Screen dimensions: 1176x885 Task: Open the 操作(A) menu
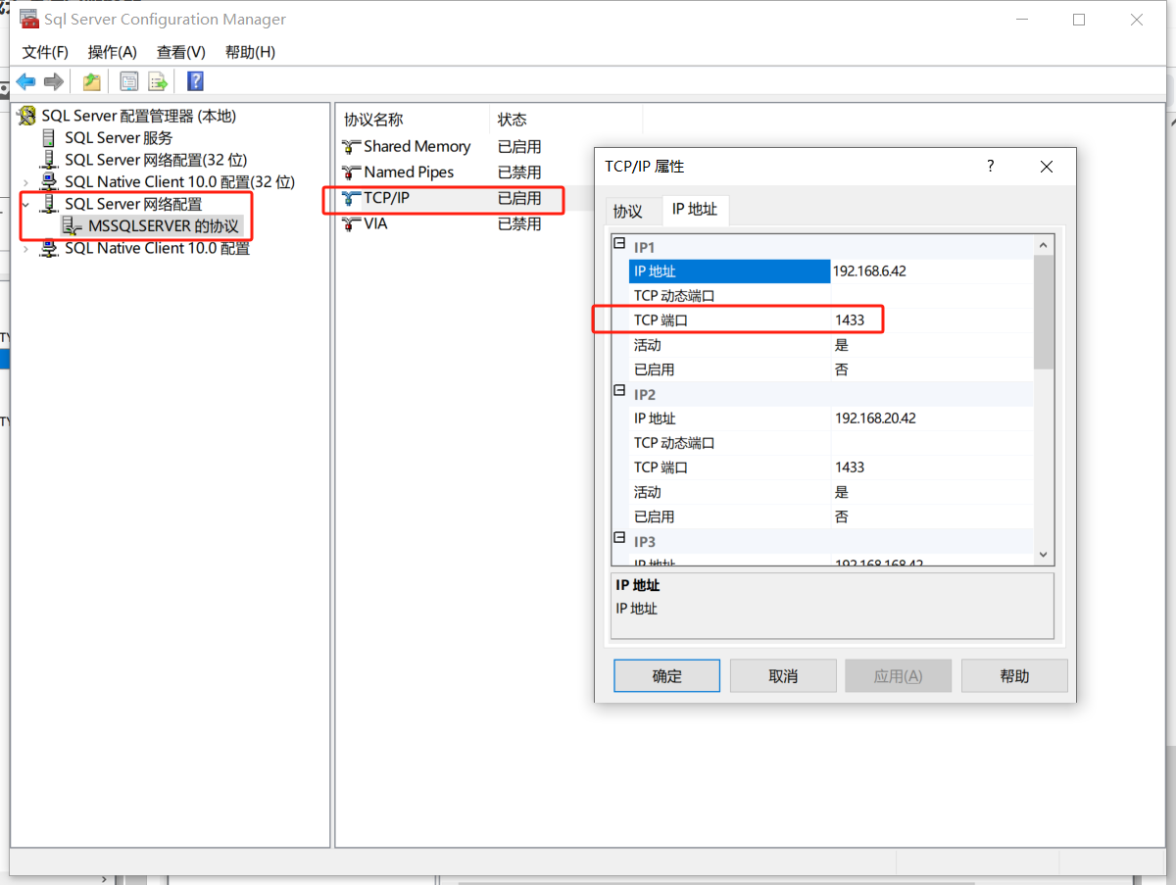coord(113,52)
